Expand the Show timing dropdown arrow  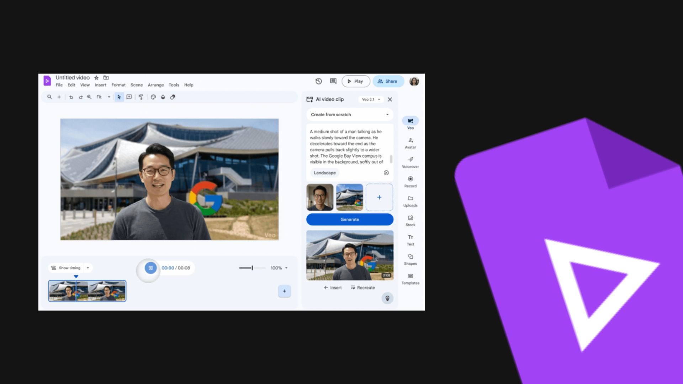88,268
